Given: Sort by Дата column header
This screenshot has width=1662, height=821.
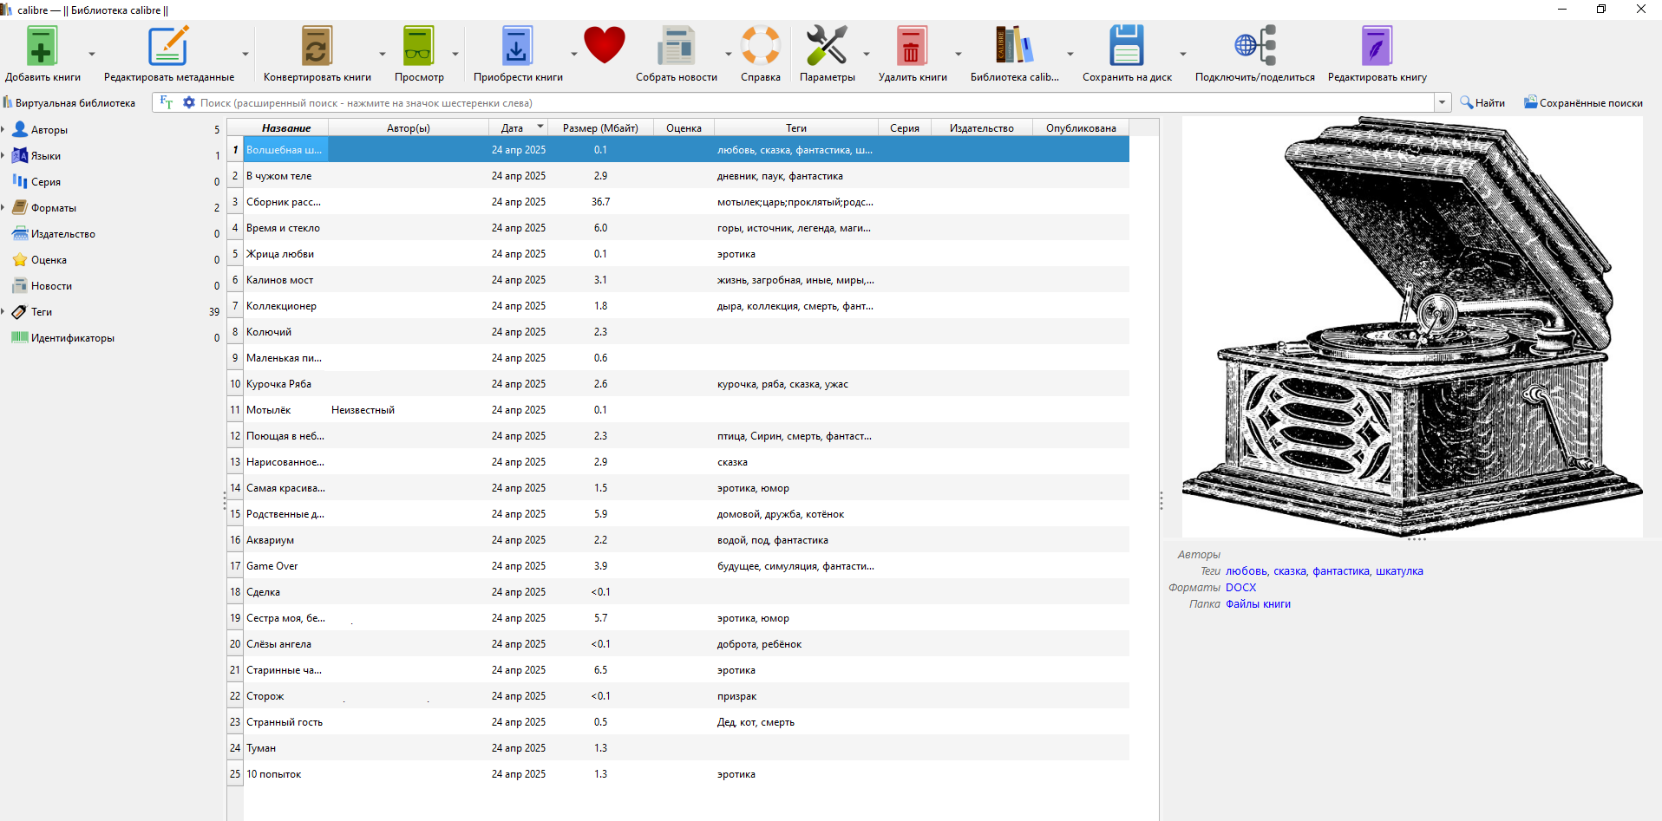Looking at the screenshot, I should pos(518,127).
